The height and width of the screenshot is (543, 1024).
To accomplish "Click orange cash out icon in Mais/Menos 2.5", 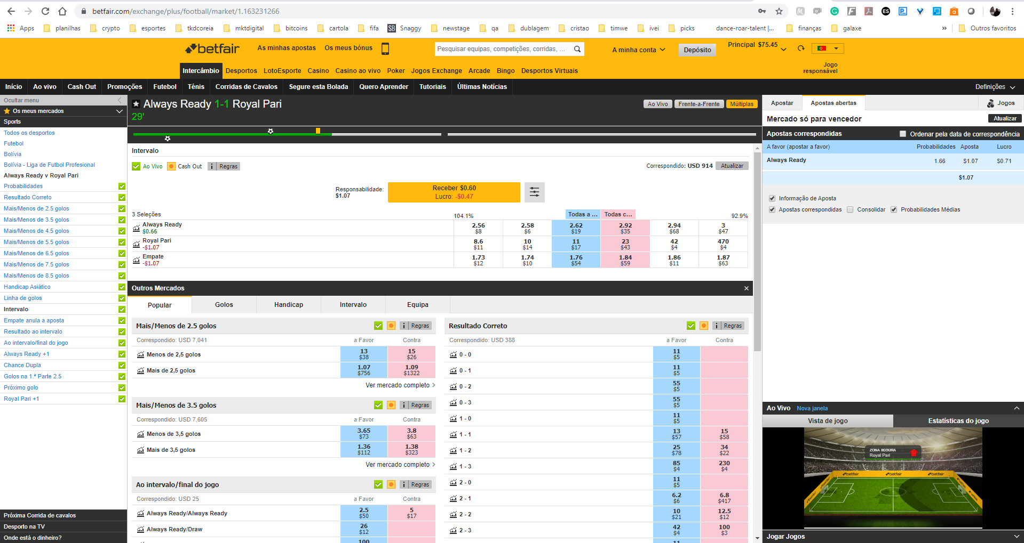I will pos(391,326).
